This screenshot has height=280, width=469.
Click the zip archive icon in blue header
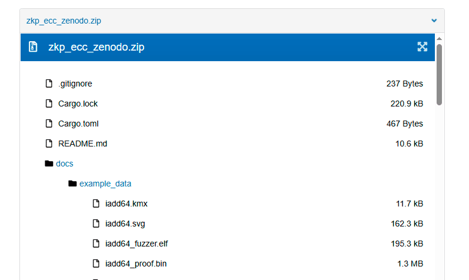[x=33, y=46]
